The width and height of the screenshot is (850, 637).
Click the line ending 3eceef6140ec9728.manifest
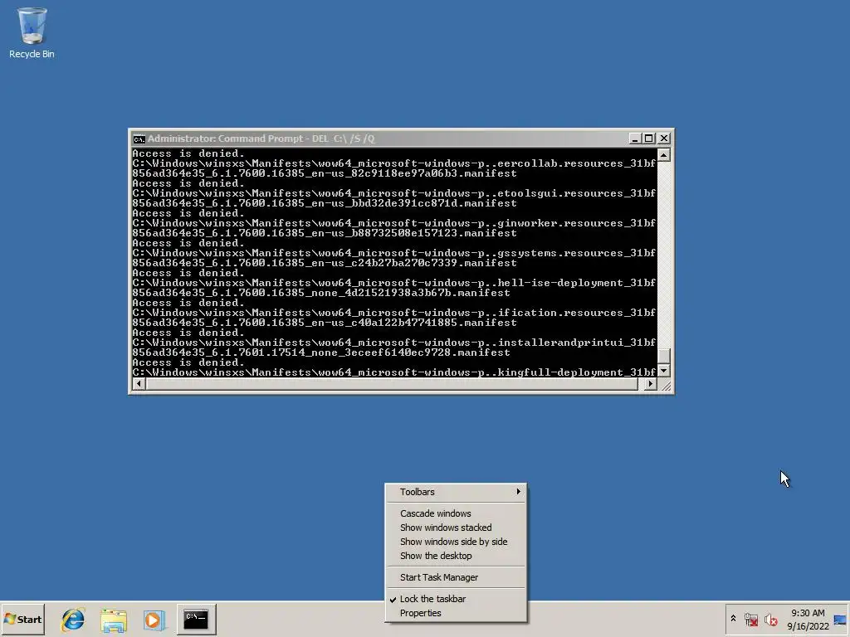(x=321, y=352)
